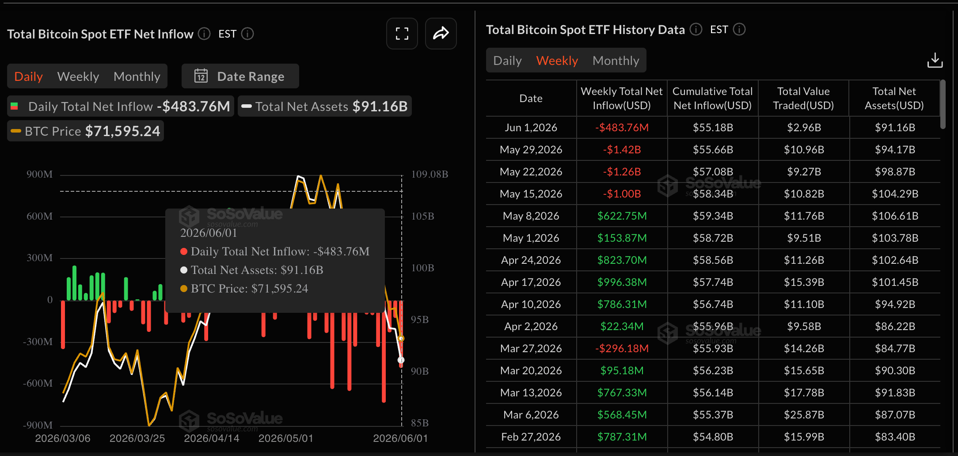958x456 pixels.
Task: Click $996.38M weekly inflow value
Action: tap(622, 282)
